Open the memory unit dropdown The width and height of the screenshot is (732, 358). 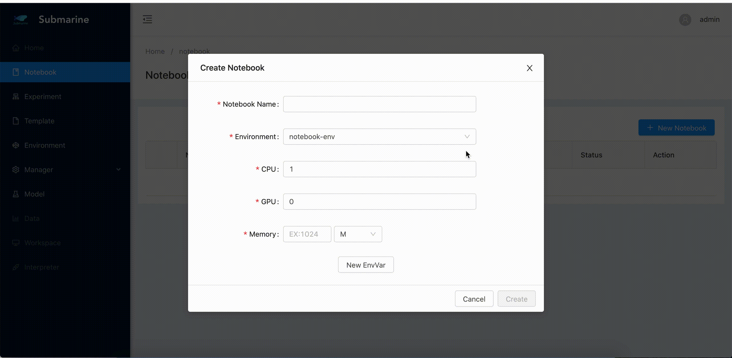coord(358,234)
